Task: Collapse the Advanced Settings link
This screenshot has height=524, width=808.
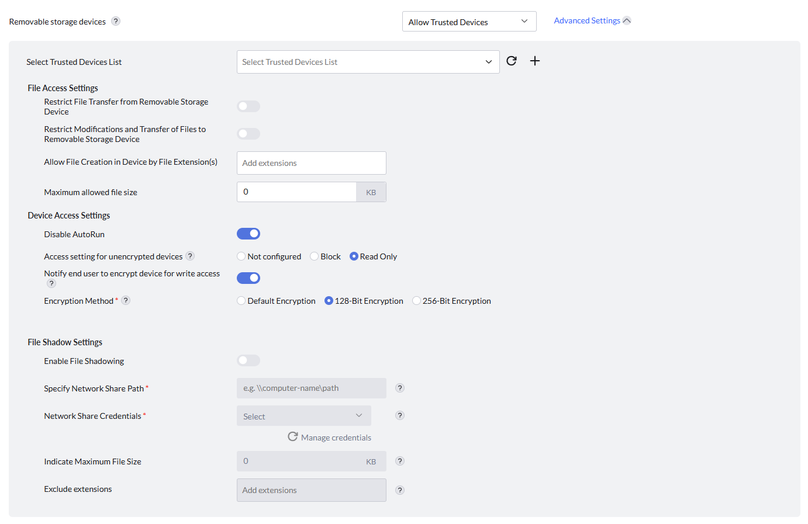Action: [x=592, y=21]
